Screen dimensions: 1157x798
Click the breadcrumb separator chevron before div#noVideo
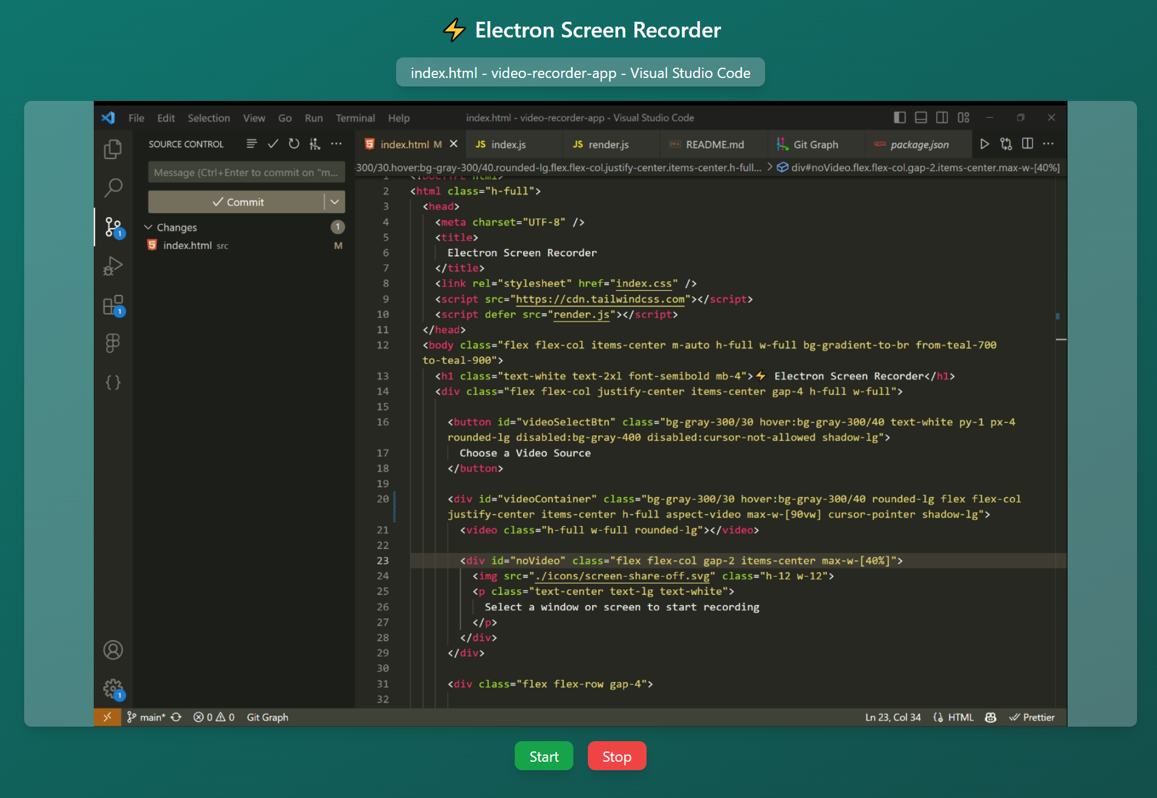click(770, 167)
